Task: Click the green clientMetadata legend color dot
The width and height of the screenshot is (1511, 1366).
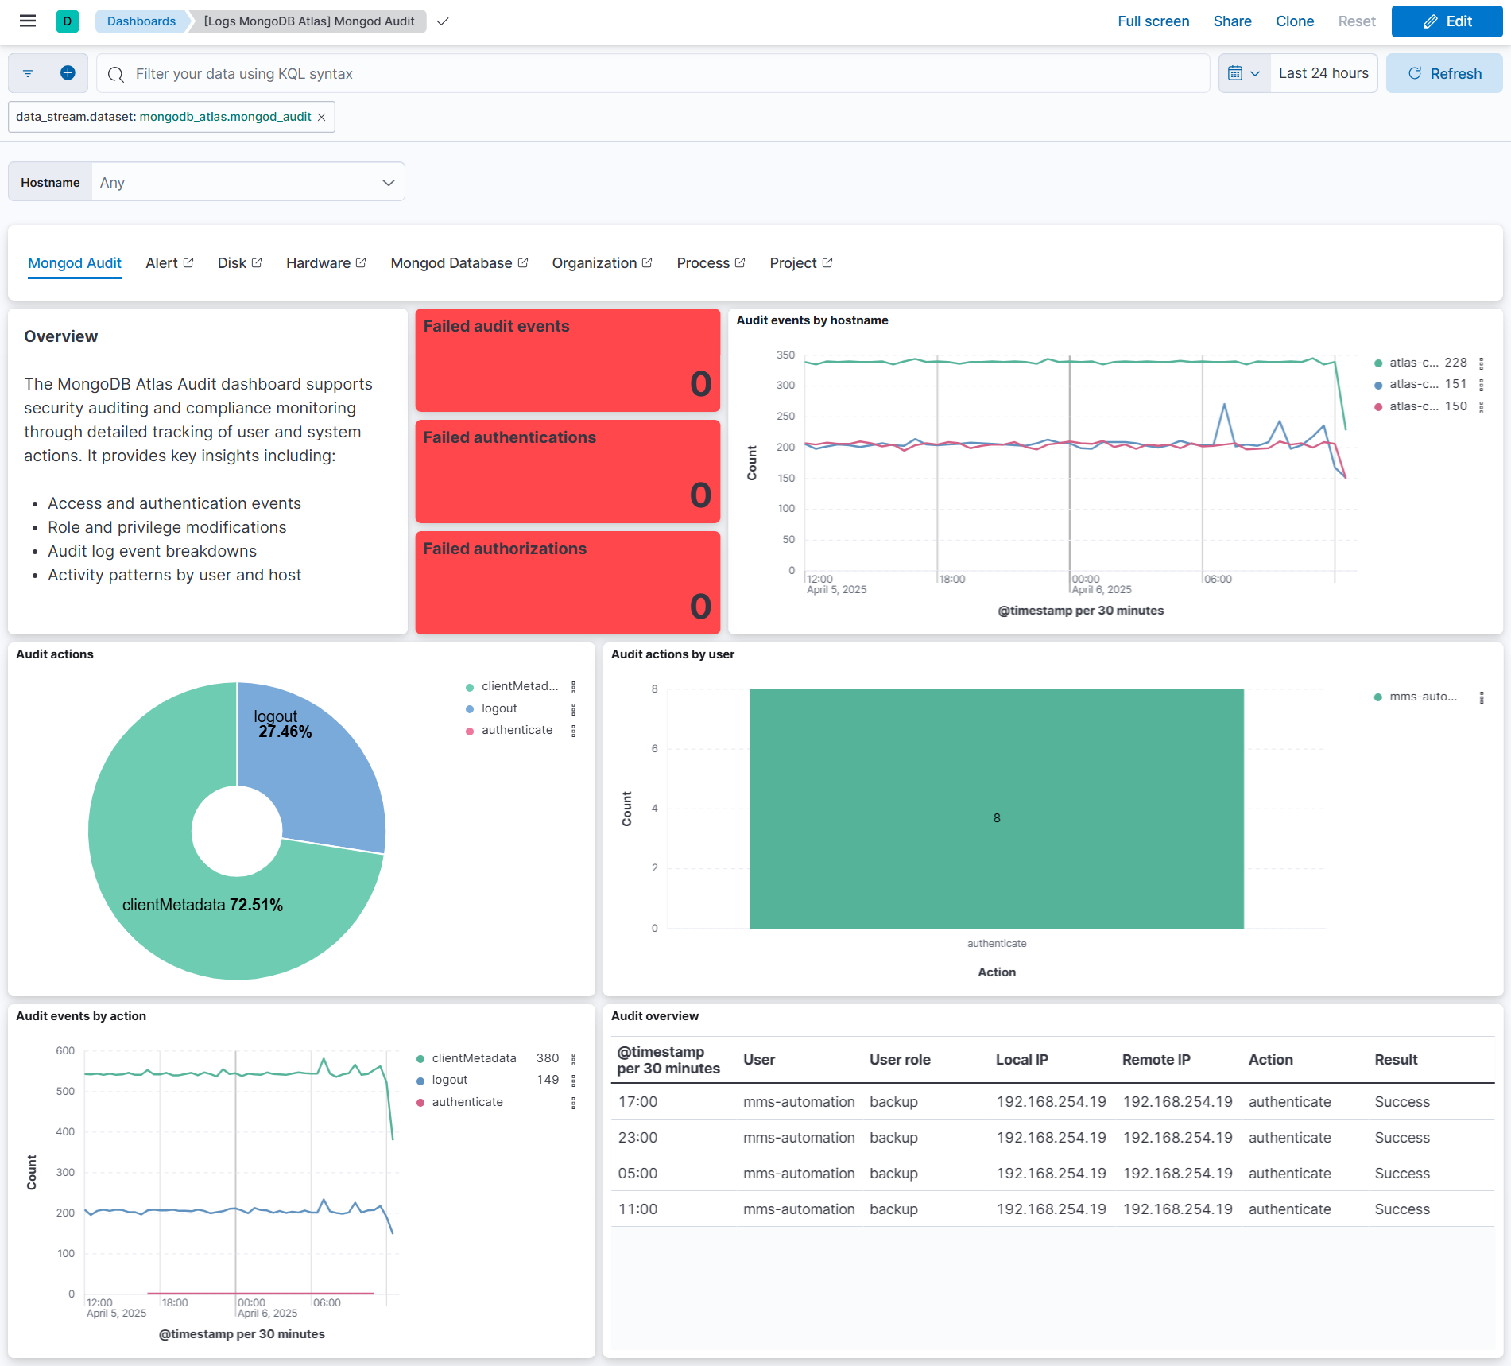Action: click(470, 685)
